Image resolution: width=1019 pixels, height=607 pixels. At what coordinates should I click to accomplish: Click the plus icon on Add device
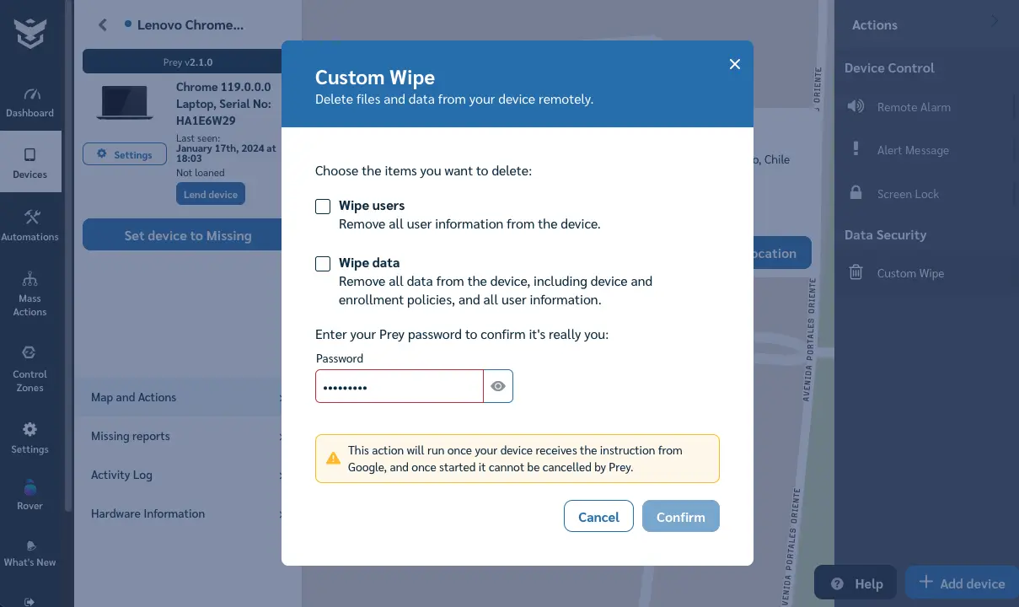(925, 582)
